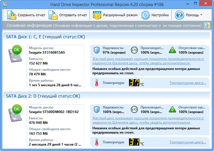
Task: Close the Hard Drive Inspector window
Action: click(x=206, y=3)
